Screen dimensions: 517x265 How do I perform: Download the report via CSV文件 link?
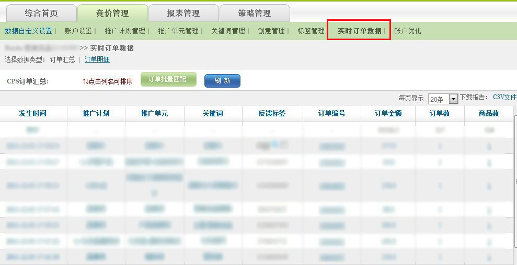click(x=504, y=97)
